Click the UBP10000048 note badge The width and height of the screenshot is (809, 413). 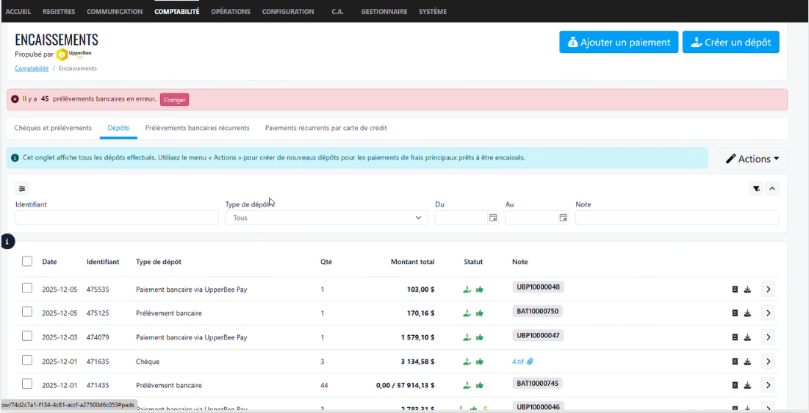[x=538, y=287]
